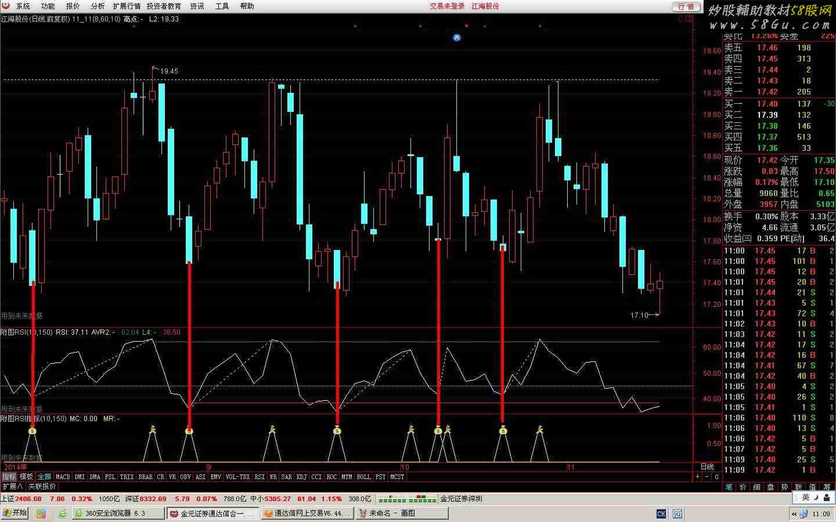Image resolution: width=836 pixels, height=522 pixels.
Task: Select the SAR indicator tab
Action: (x=286, y=477)
